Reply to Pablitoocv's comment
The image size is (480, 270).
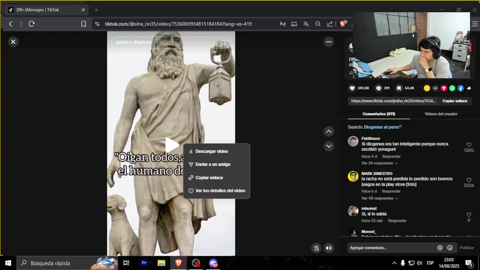391,156
